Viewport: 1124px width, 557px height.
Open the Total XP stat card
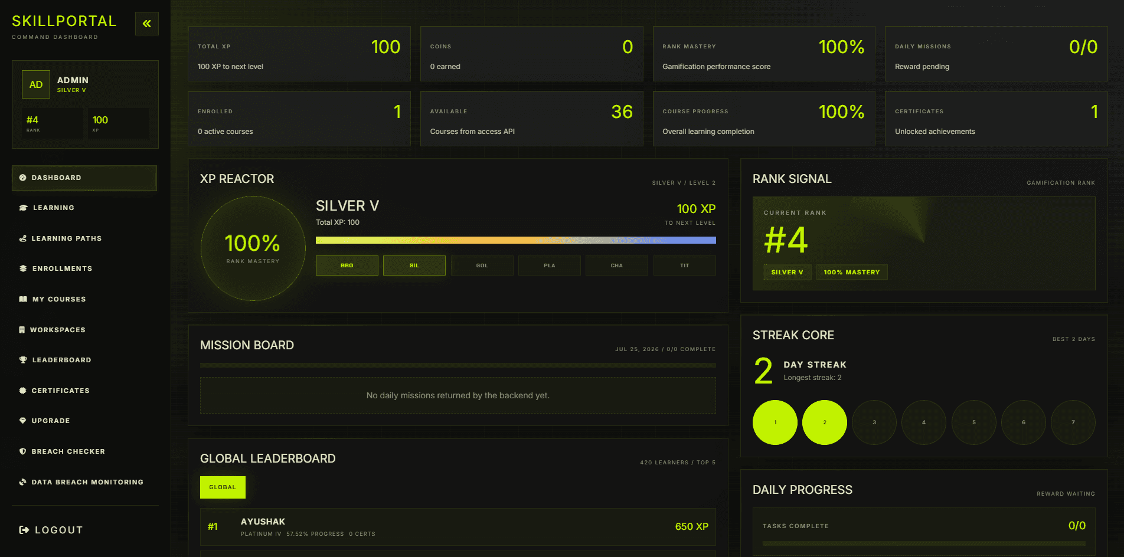[299, 54]
